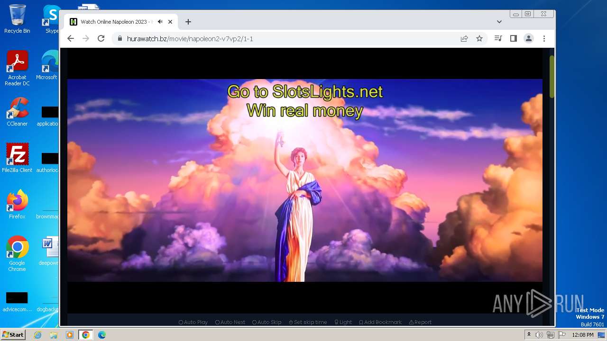Open Acrobat Reader DC shortcut
This screenshot has width=607, height=341.
pyautogui.click(x=17, y=68)
